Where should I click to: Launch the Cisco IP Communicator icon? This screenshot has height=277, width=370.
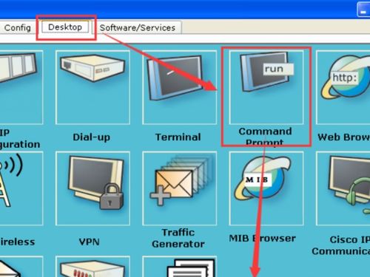pyautogui.click(x=343, y=188)
